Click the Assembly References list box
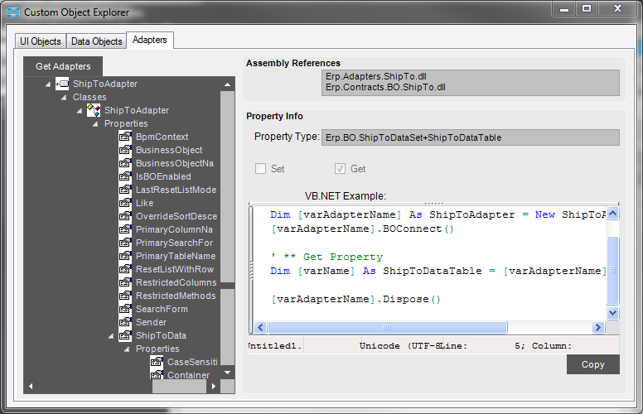Image resolution: width=643 pixels, height=414 pixels. coord(471,83)
